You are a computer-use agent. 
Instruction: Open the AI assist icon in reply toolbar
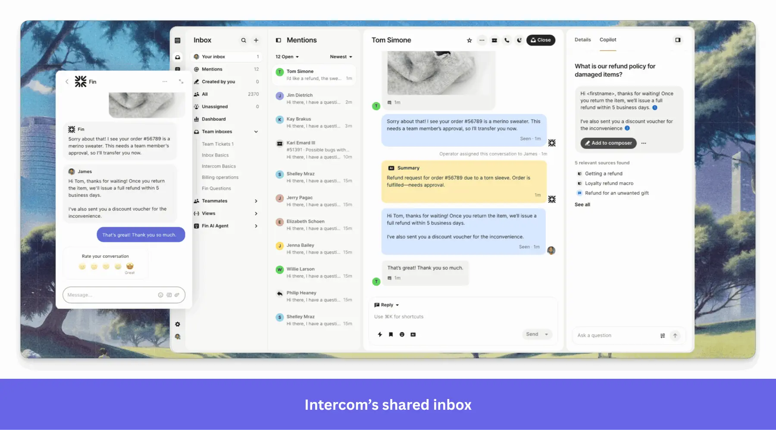pos(413,334)
